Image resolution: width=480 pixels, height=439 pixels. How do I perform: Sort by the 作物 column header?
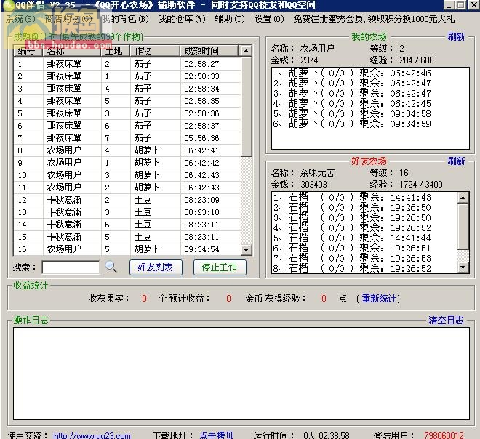[x=155, y=51]
